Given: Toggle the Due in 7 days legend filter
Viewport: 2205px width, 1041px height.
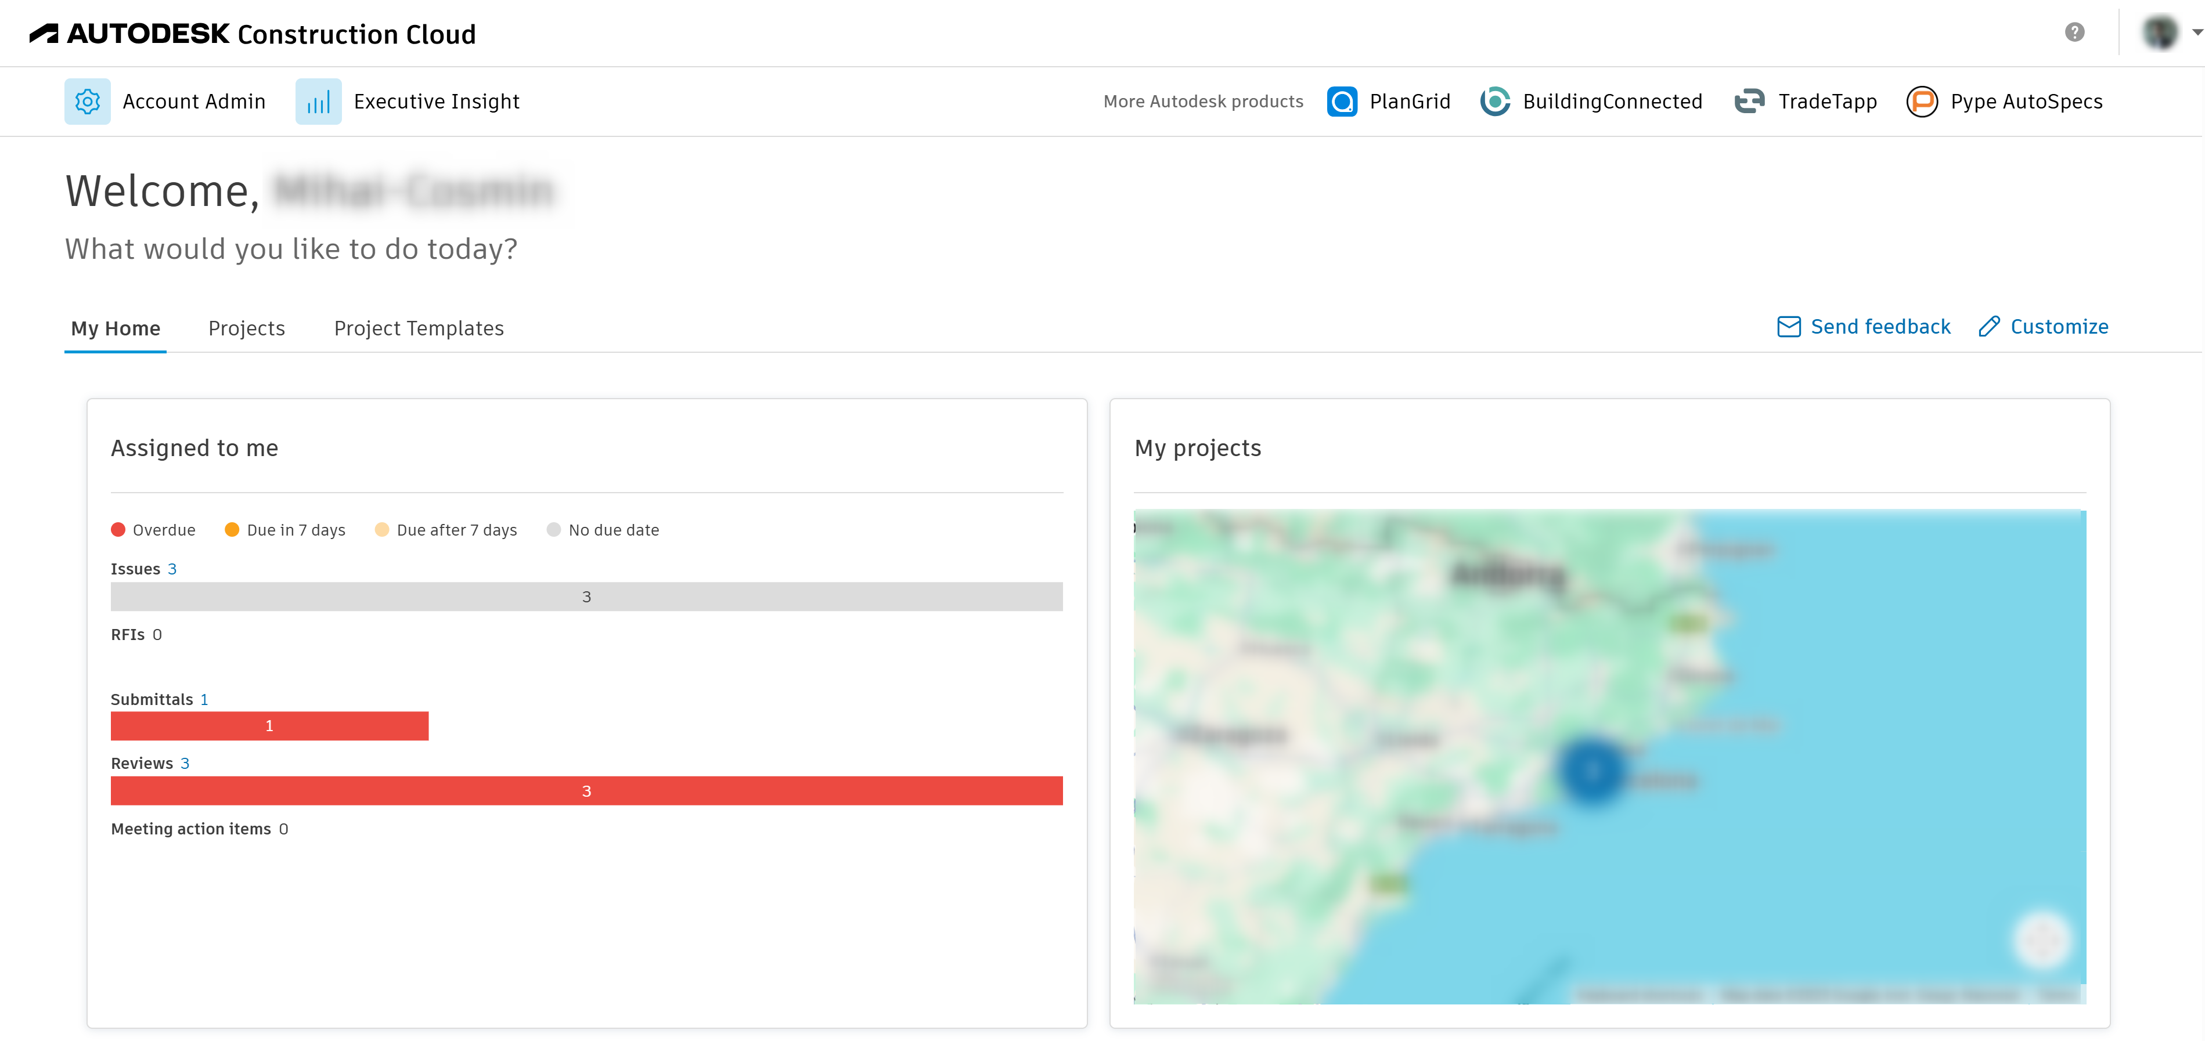Looking at the screenshot, I should coord(285,529).
